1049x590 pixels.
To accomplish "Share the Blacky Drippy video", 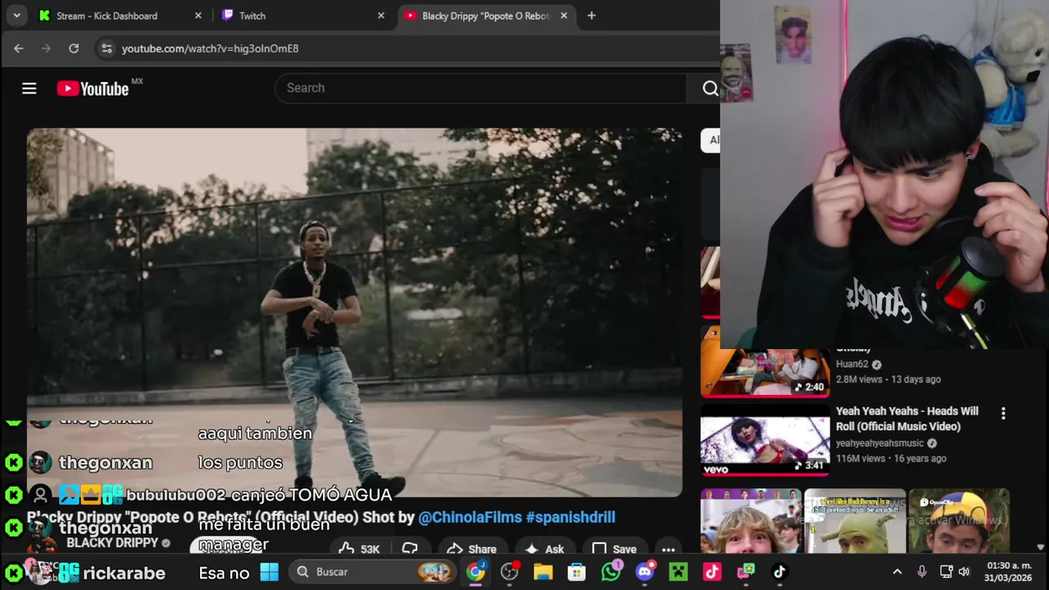I will tap(471, 549).
